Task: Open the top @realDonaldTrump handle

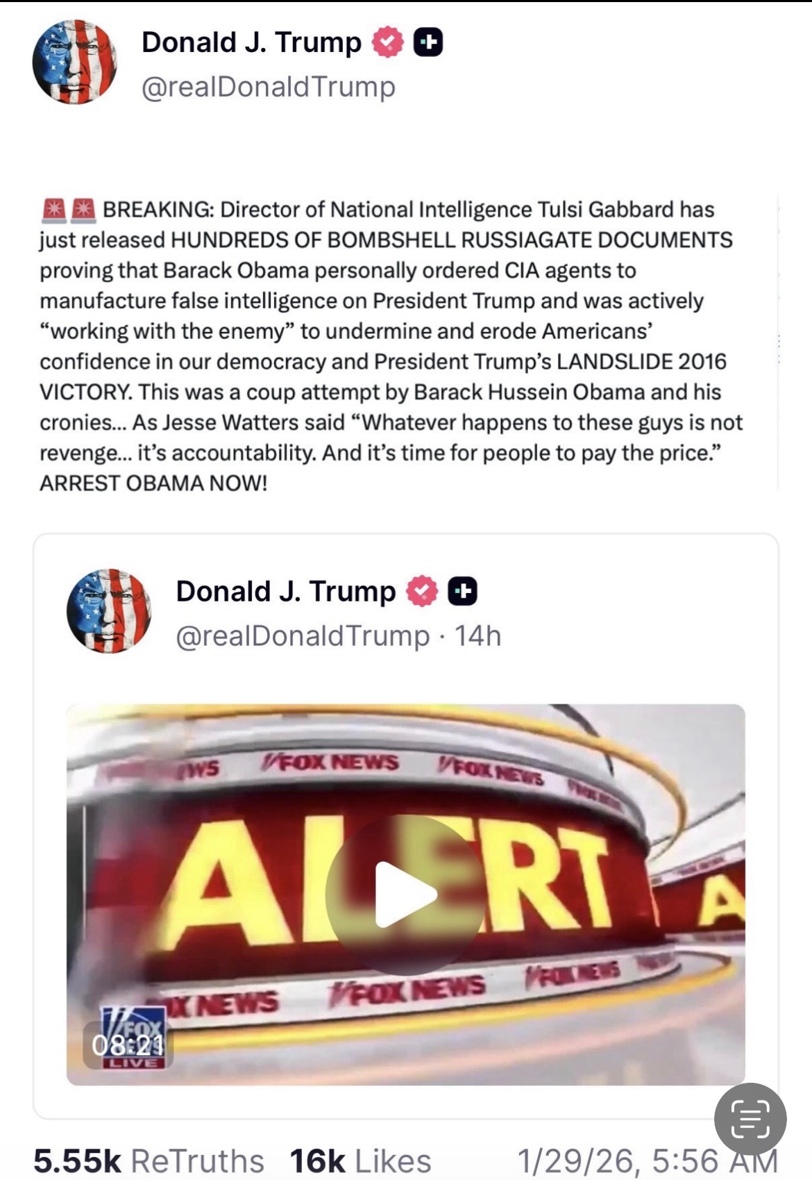Action: coord(269,87)
